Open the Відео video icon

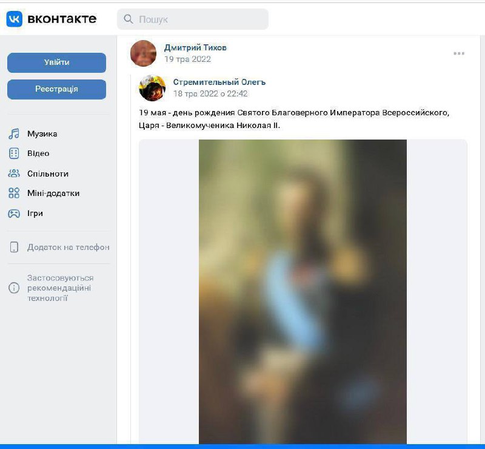[x=14, y=154]
